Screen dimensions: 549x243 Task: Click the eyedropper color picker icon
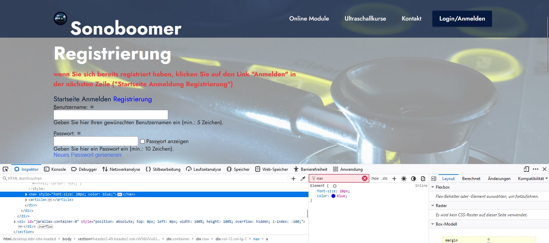pos(303,179)
